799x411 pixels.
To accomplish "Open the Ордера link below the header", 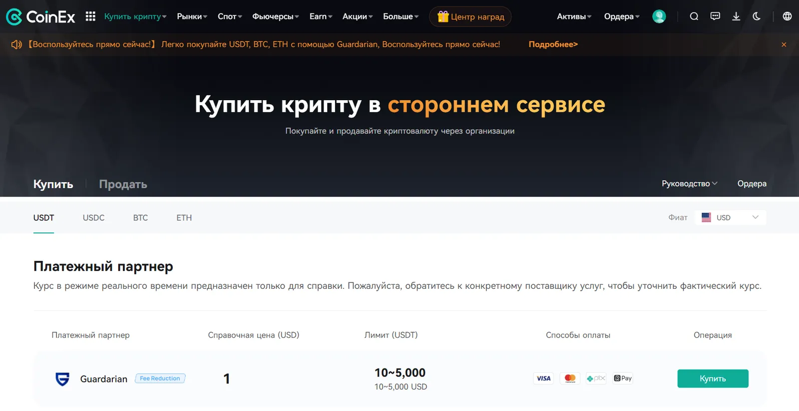I will tap(752, 184).
